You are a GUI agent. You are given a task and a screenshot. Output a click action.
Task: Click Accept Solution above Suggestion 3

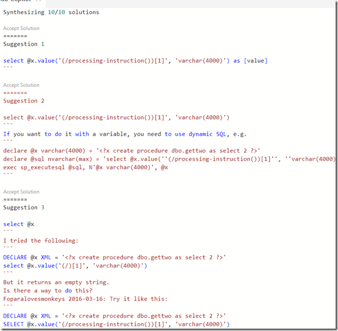tap(21, 192)
